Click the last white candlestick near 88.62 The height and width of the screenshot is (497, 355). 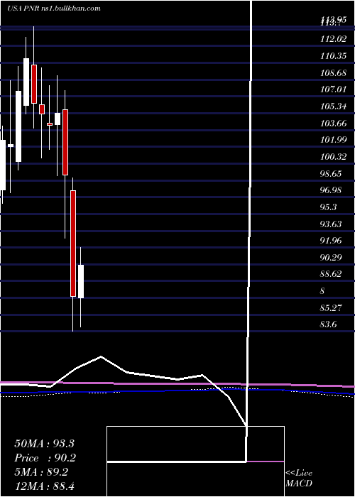81,281
